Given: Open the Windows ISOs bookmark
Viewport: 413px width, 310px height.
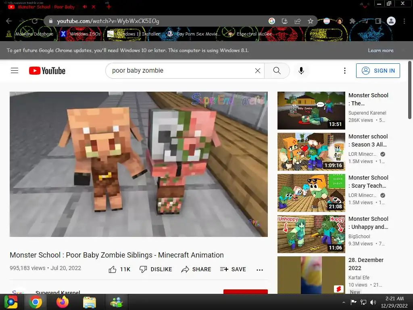Looking at the screenshot, I should coord(80,34).
